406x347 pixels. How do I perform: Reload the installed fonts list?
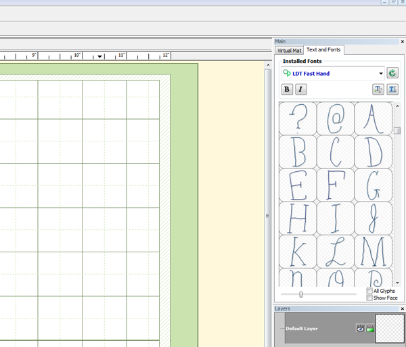coord(392,73)
